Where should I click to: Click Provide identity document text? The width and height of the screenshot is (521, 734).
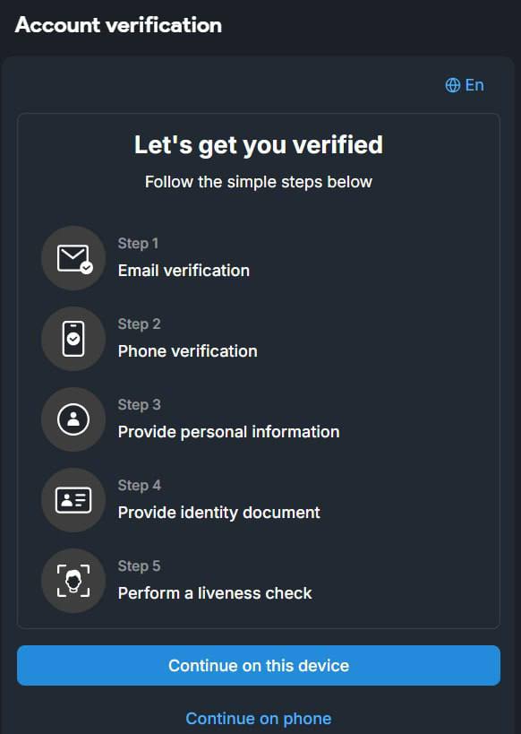(x=219, y=512)
